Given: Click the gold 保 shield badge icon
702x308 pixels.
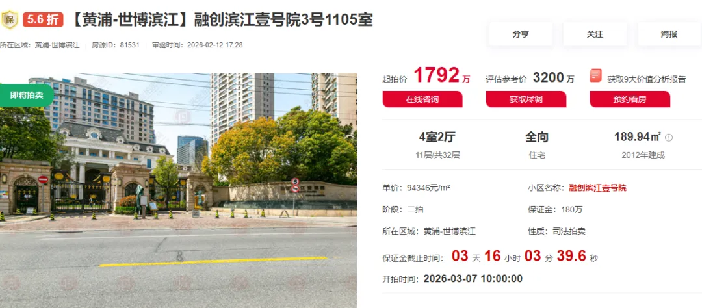Looking at the screenshot, I should [x=9, y=19].
